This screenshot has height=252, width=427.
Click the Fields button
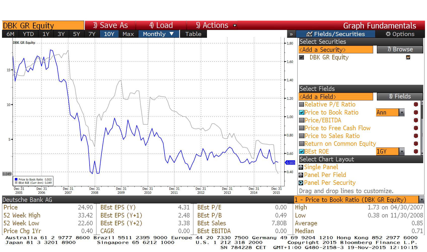click(400, 96)
